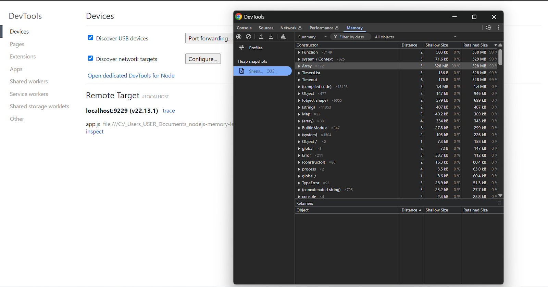Screen dimensions: 548x287
Task: Switch to the Network tab
Action: click(x=291, y=28)
